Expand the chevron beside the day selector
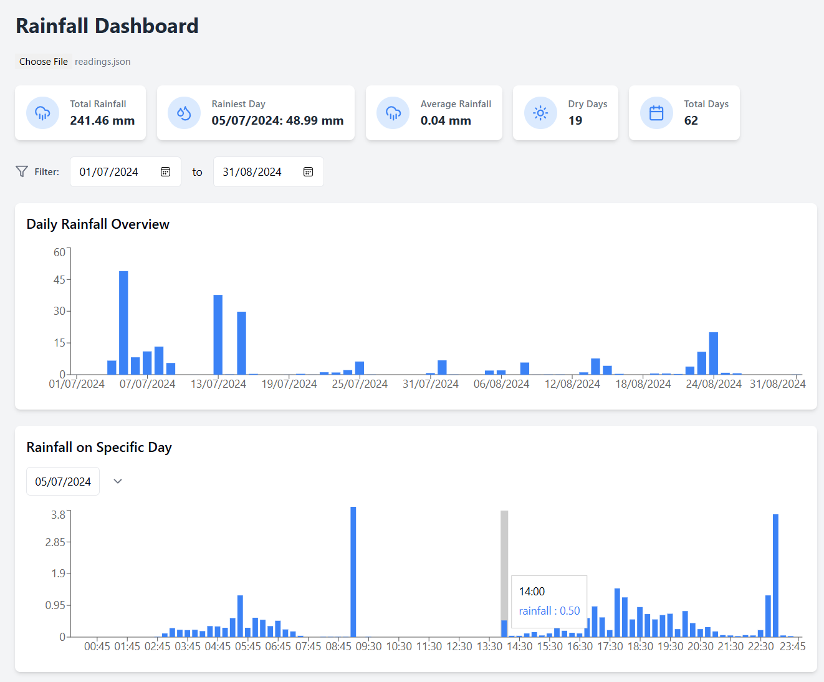824x682 pixels. (x=118, y=481)
